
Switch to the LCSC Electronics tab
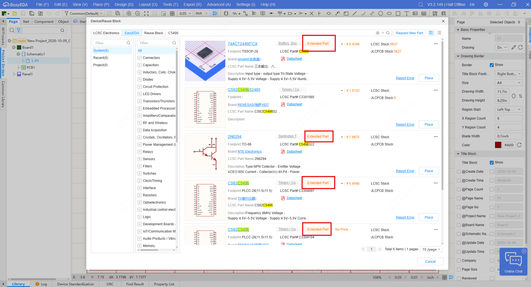(106, 33)
